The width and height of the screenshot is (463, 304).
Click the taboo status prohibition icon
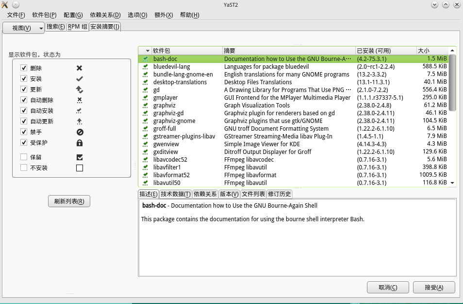pos(80,132)
